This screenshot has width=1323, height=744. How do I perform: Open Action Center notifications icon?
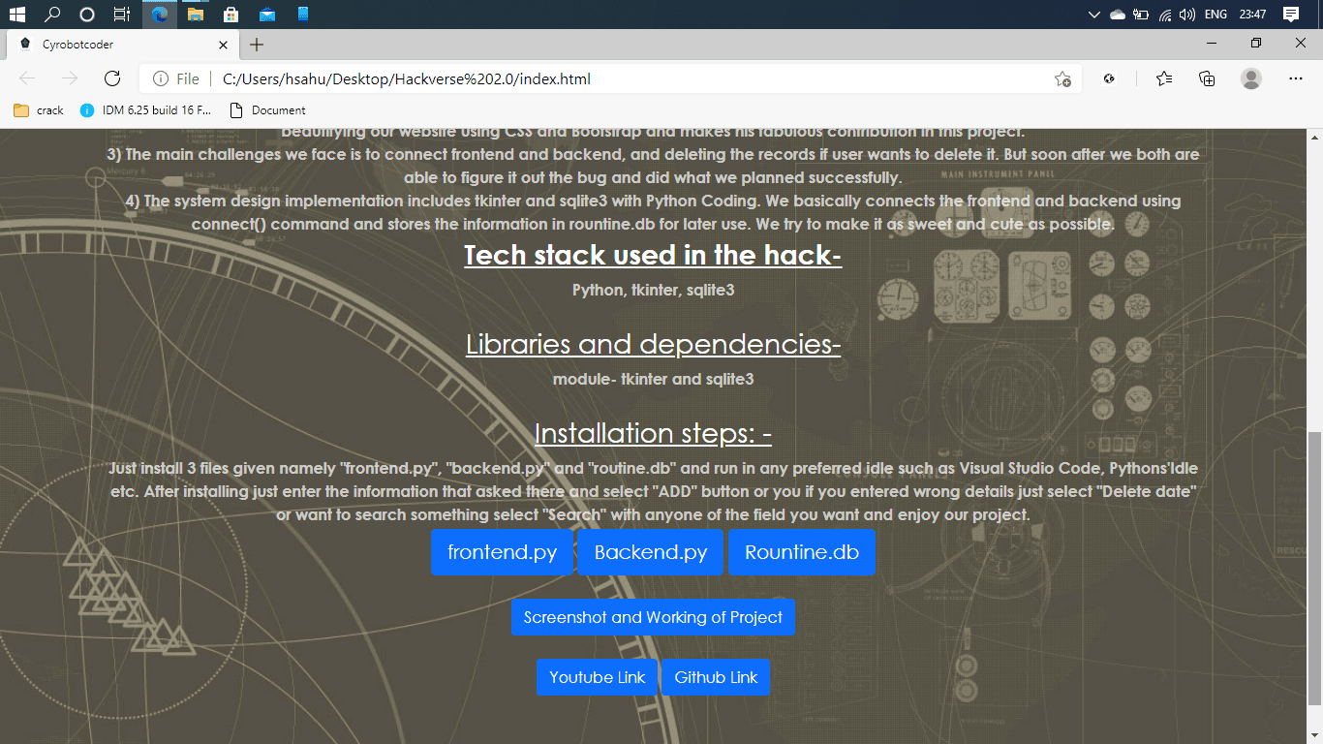coord(1291,15)
